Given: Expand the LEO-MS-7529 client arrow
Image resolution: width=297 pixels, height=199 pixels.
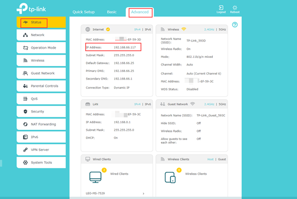Looking at the screenshot, I should tap(143, 194).
